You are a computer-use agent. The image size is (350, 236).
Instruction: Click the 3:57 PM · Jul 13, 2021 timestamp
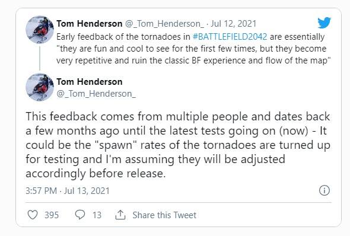[x=68, y=191]
